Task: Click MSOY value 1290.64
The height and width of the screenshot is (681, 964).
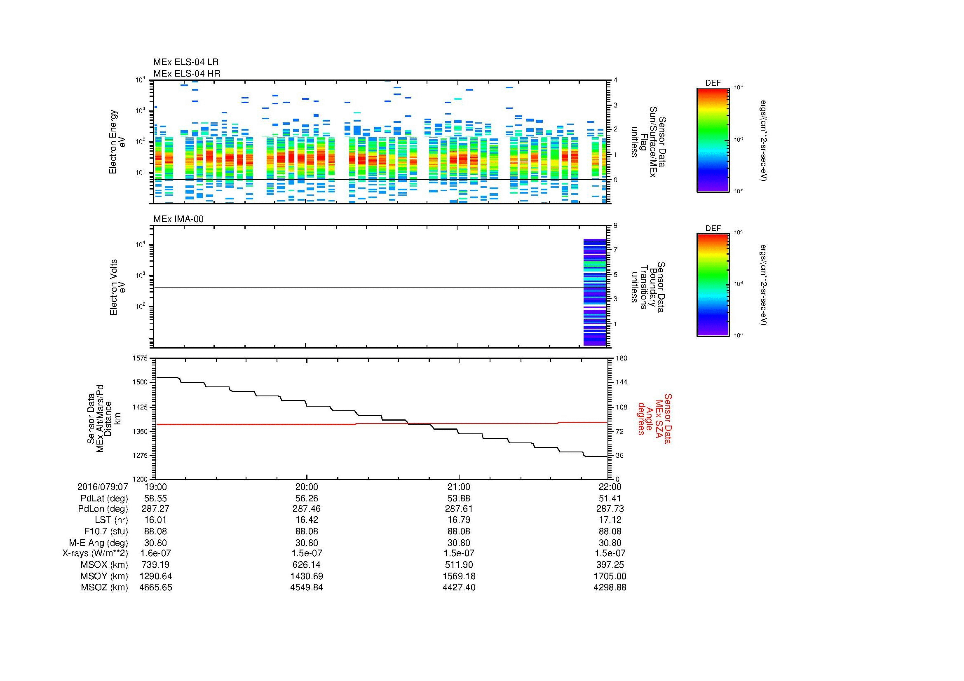Action: point(156,576)
